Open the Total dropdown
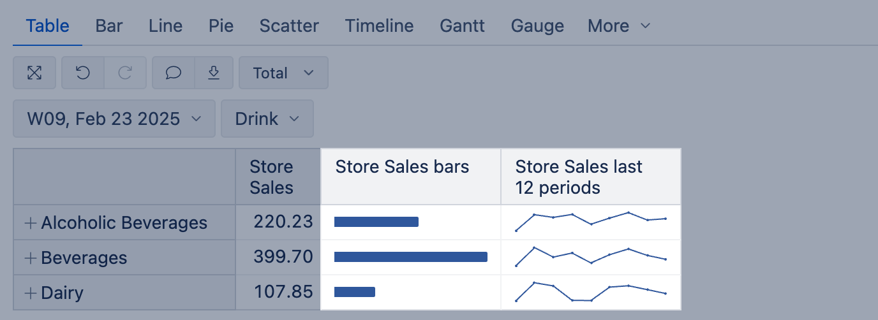Viewport: 878px width, 320px height. [x=283, y=73]
